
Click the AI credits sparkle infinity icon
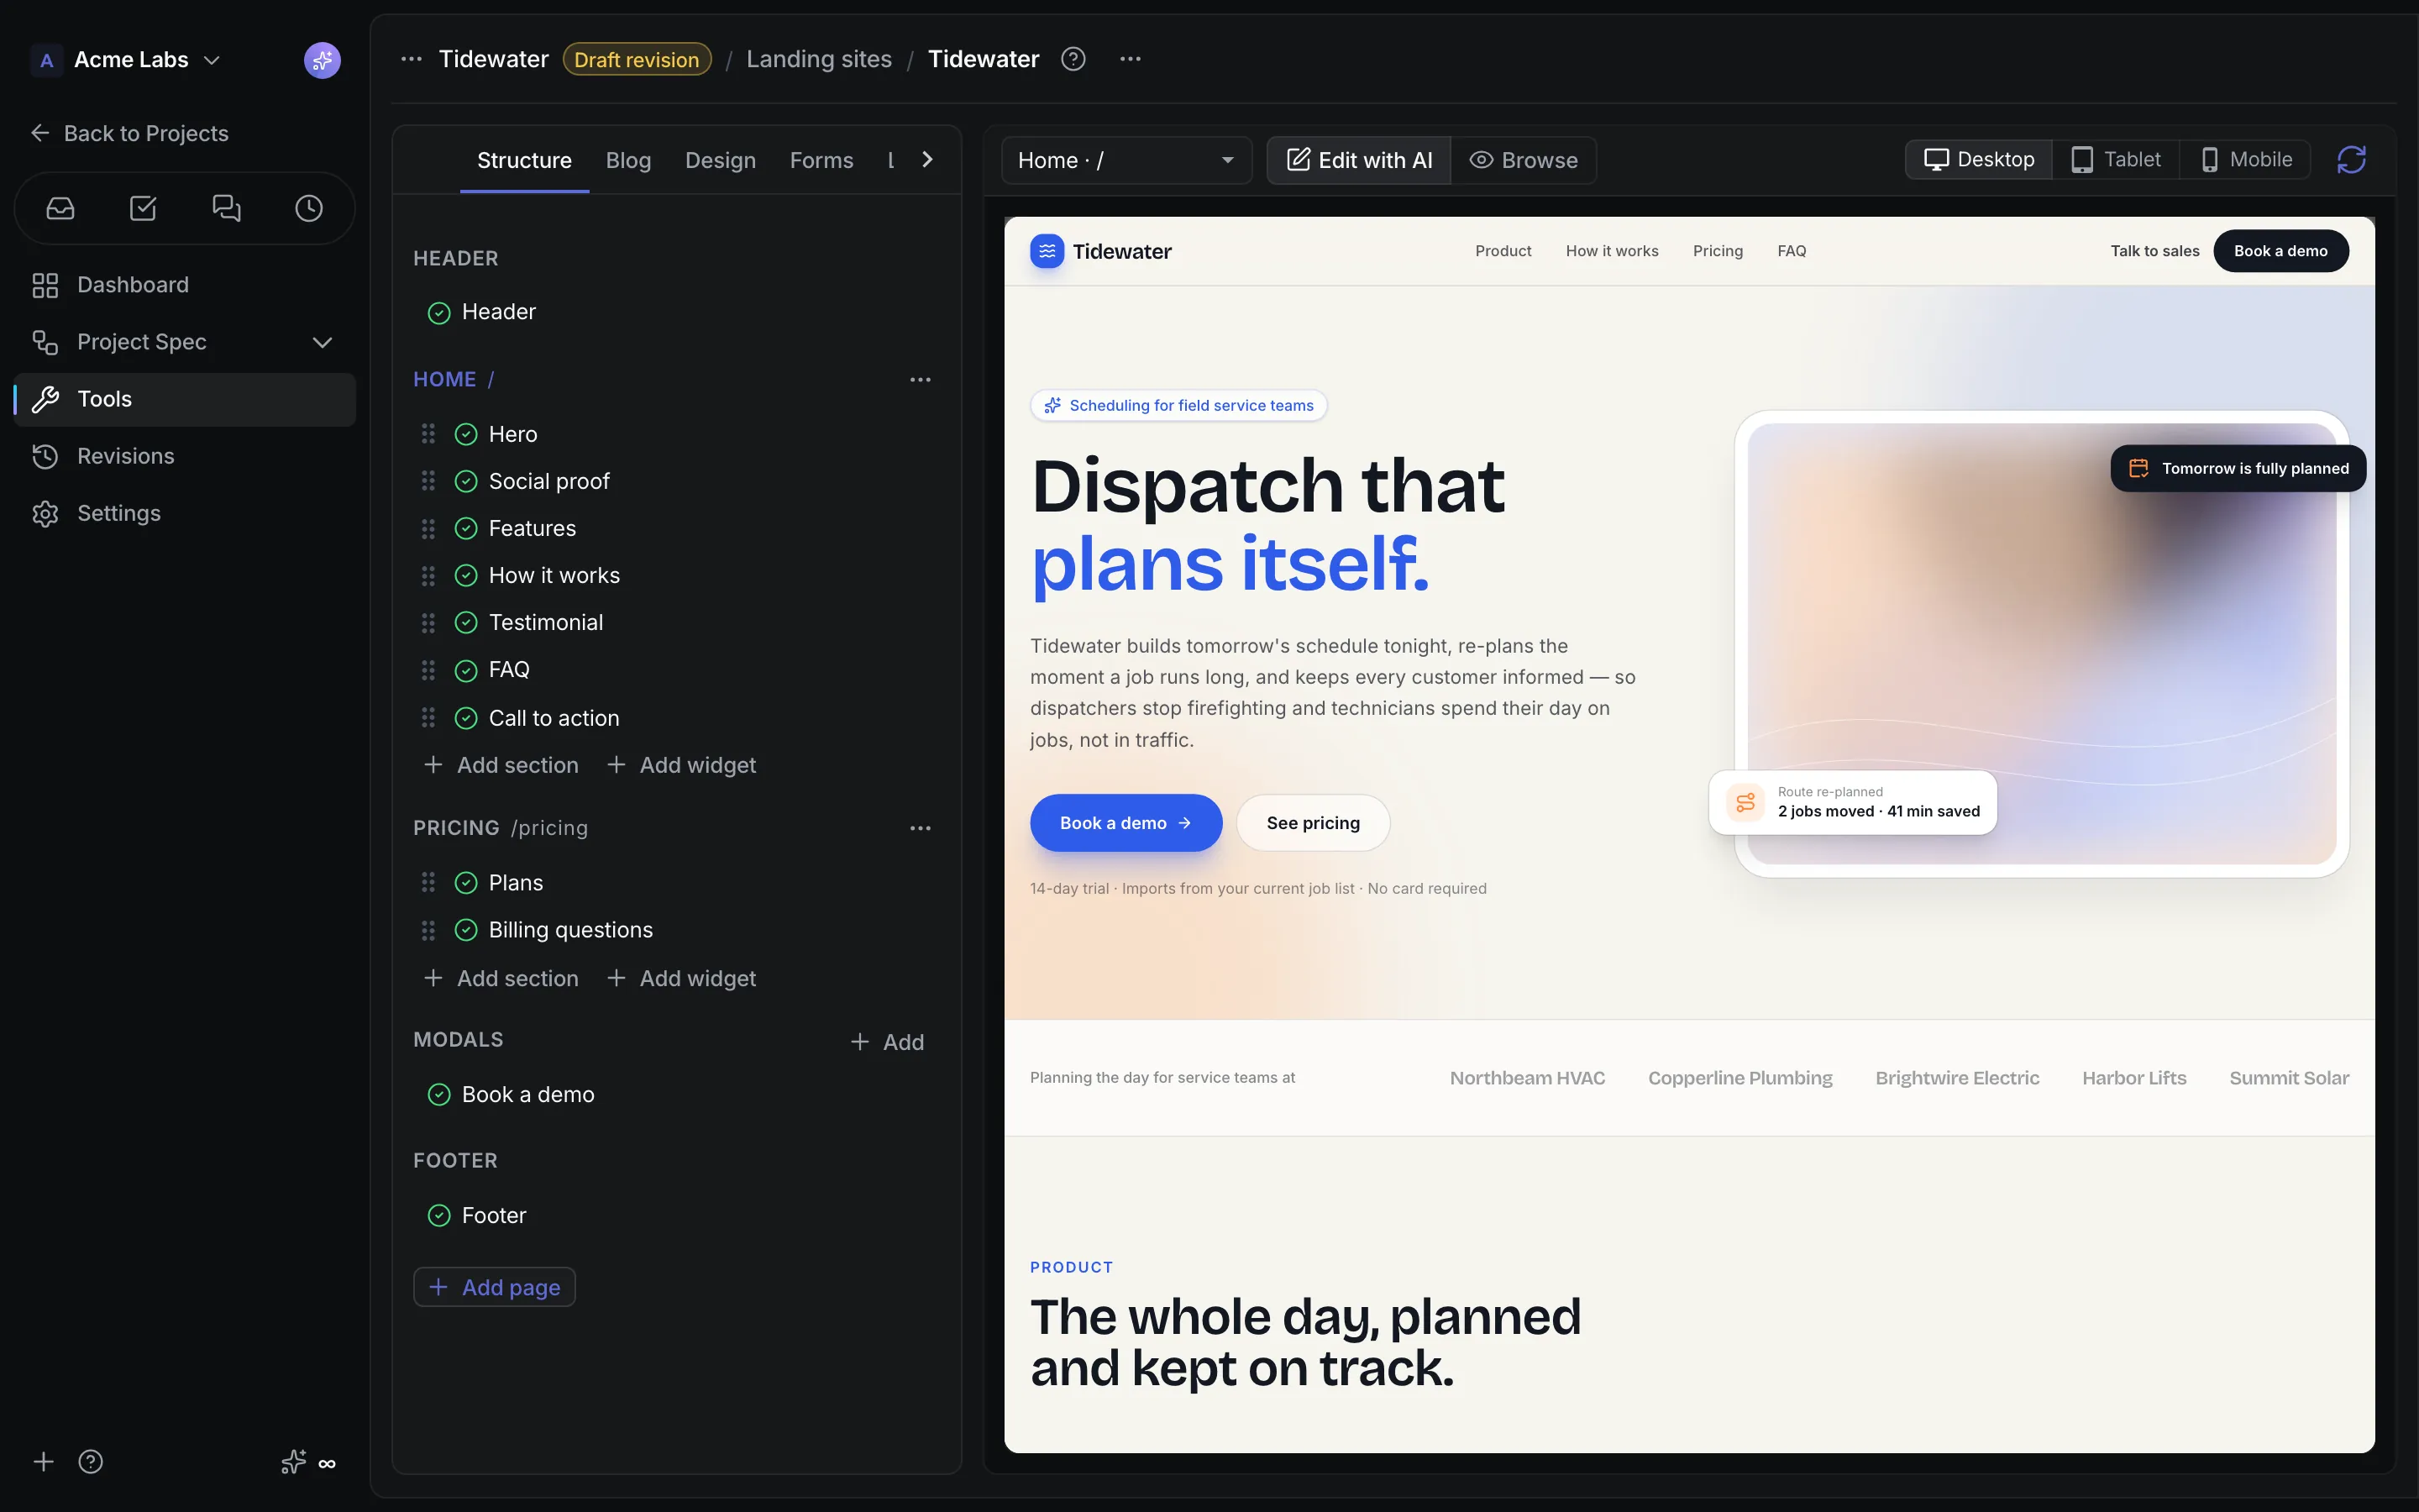[x=308, y=1462]
